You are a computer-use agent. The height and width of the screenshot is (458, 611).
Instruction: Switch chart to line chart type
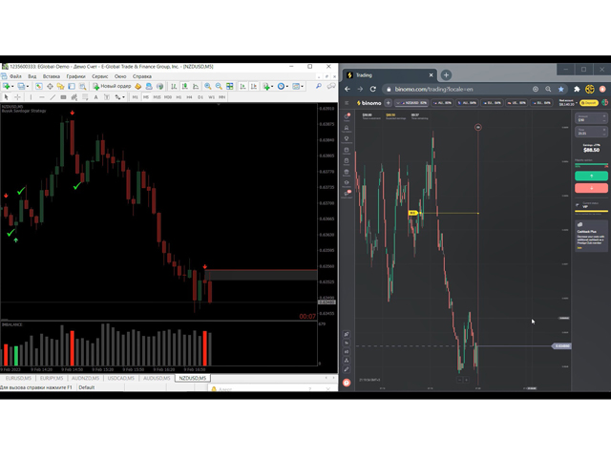(x=196, y=86)
